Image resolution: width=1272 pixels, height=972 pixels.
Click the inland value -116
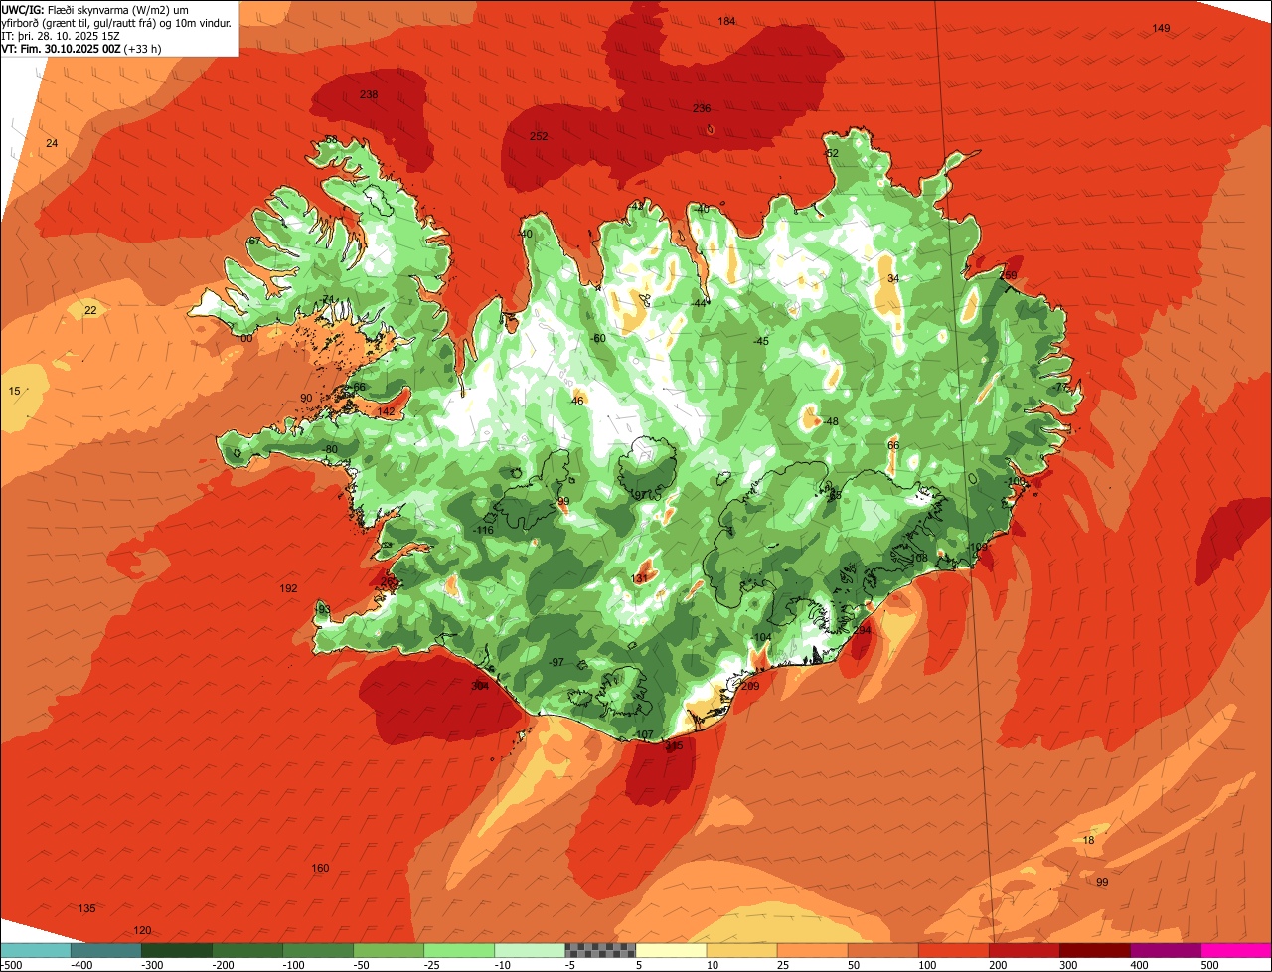point(483,530)
